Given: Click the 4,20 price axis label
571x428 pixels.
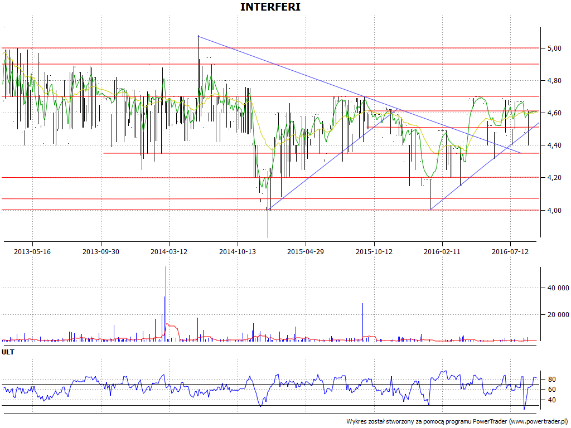Looking at the screenshot, I should [x=554, y=178].
